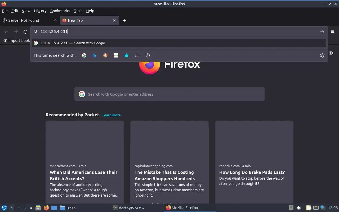Screen dimensions: 339x212
Task: Click Import bookmarks button in toolbar
Action: (16, 41)
